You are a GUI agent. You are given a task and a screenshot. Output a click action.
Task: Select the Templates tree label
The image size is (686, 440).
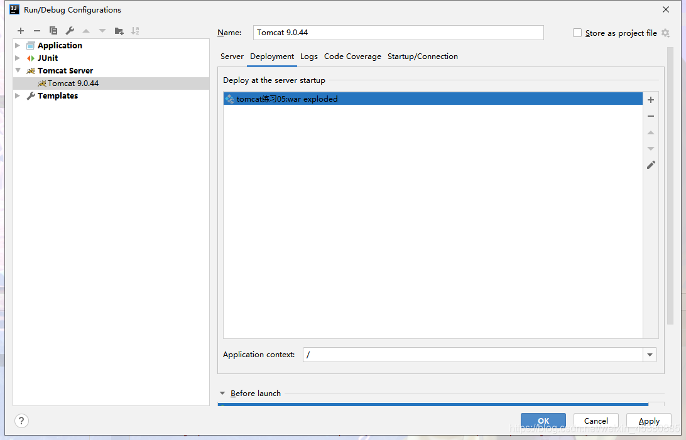tap(58, 95)
